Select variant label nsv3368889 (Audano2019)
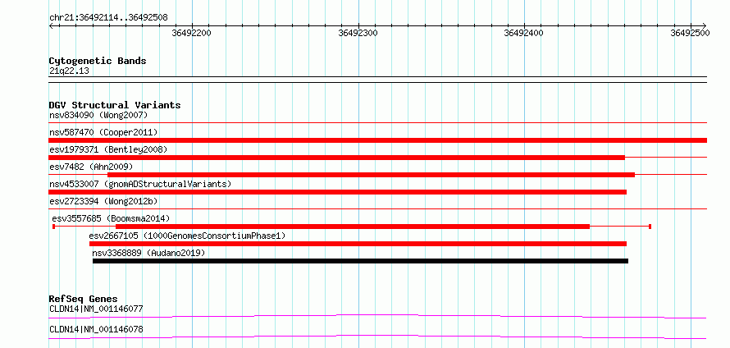The width and height of the screenshot is (730, 348). [x=148, y=253]
